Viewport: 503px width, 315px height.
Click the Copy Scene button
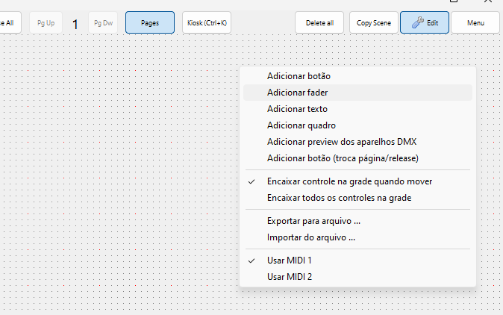tap(374, 22)
